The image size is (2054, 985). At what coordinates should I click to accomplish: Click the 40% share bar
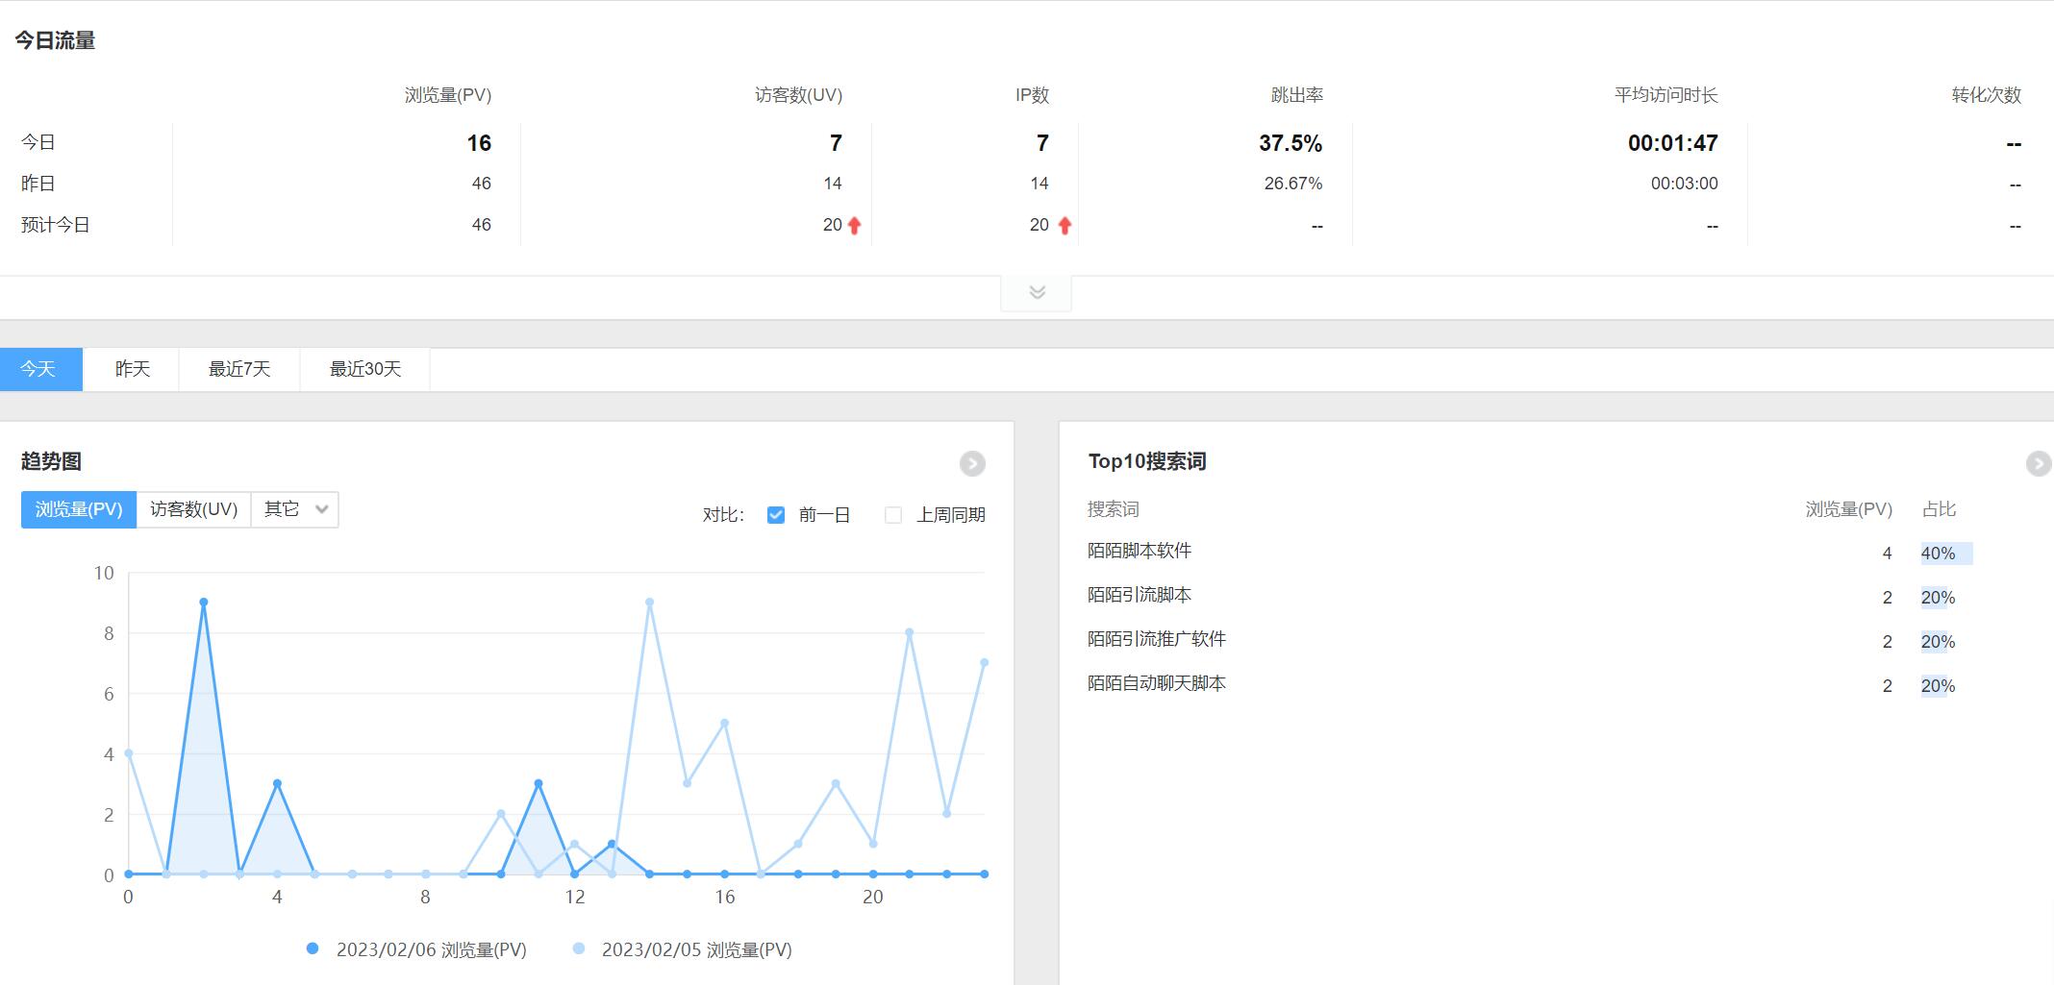coord(1945,554)
